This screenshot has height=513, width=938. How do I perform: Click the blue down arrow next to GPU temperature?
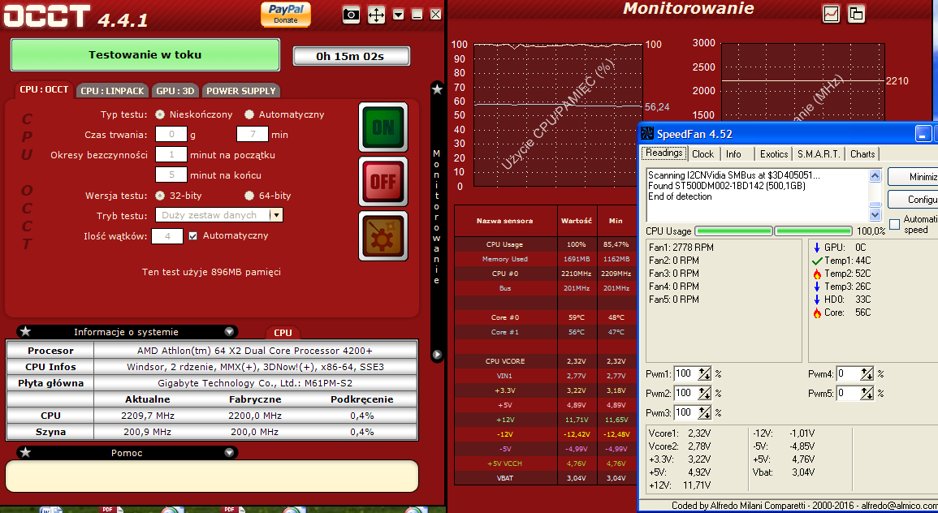point(817,248)
